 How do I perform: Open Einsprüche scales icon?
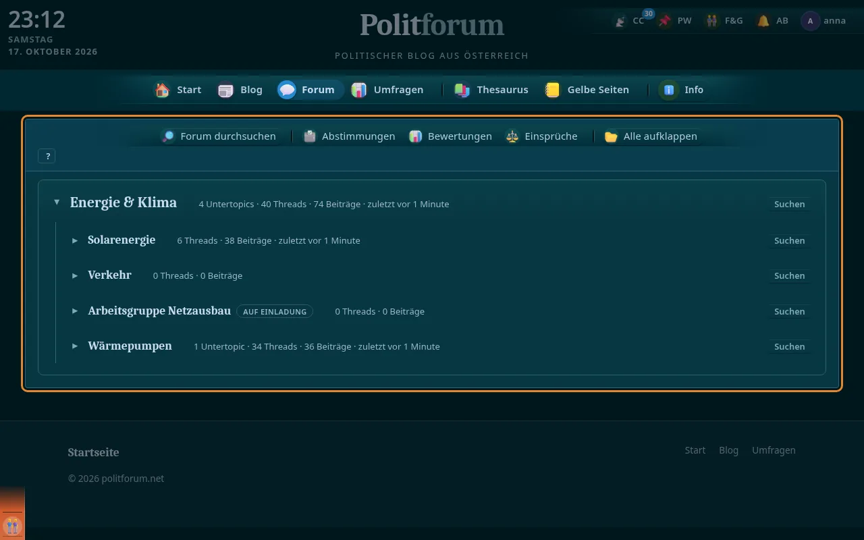(x=512, y=136)
